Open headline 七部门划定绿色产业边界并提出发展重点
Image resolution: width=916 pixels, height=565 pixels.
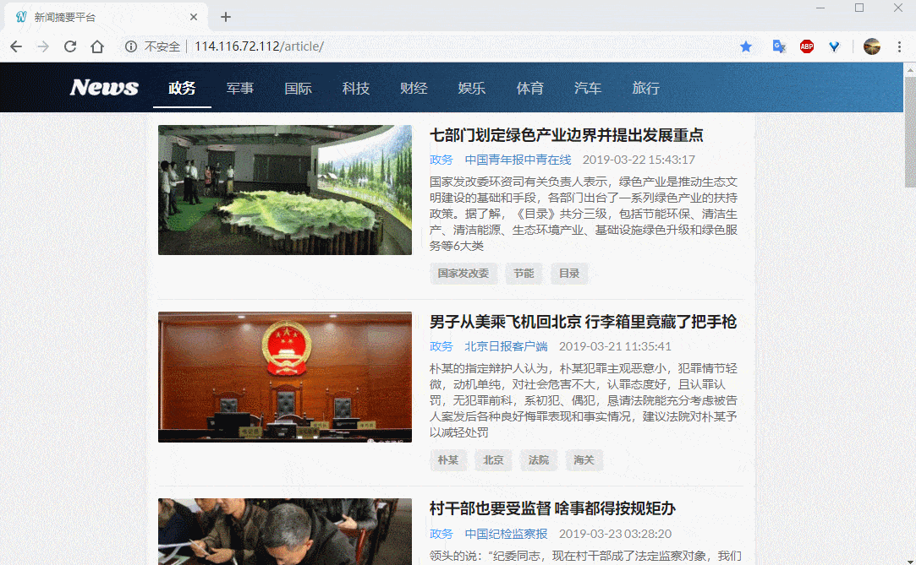click(566, 135)
